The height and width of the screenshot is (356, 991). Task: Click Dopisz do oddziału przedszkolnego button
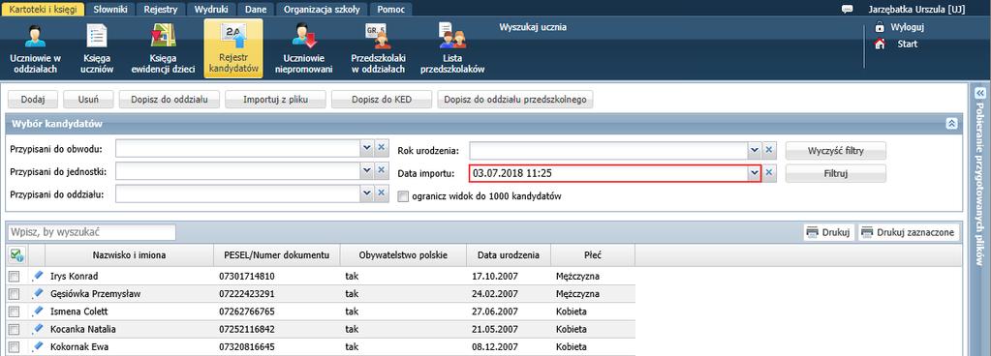click(x=515, y=100)
